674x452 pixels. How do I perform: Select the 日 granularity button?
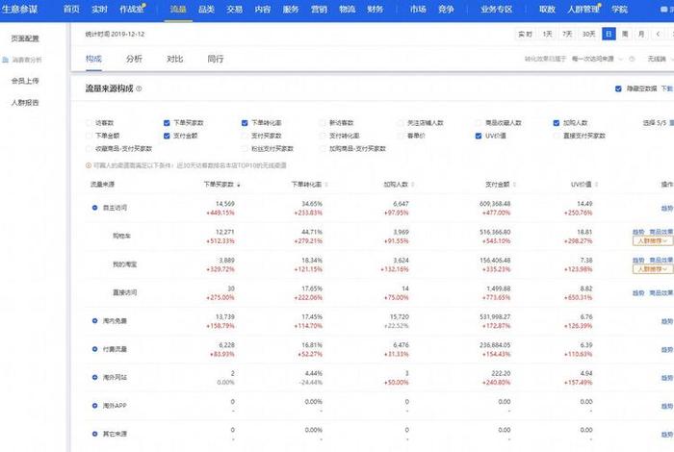click(609, 34)
